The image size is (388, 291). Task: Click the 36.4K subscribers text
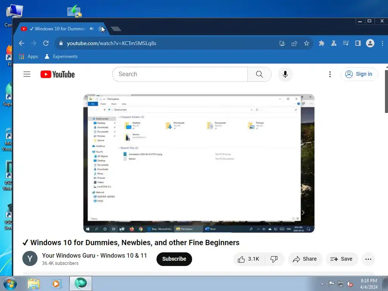tap(60, 263)
